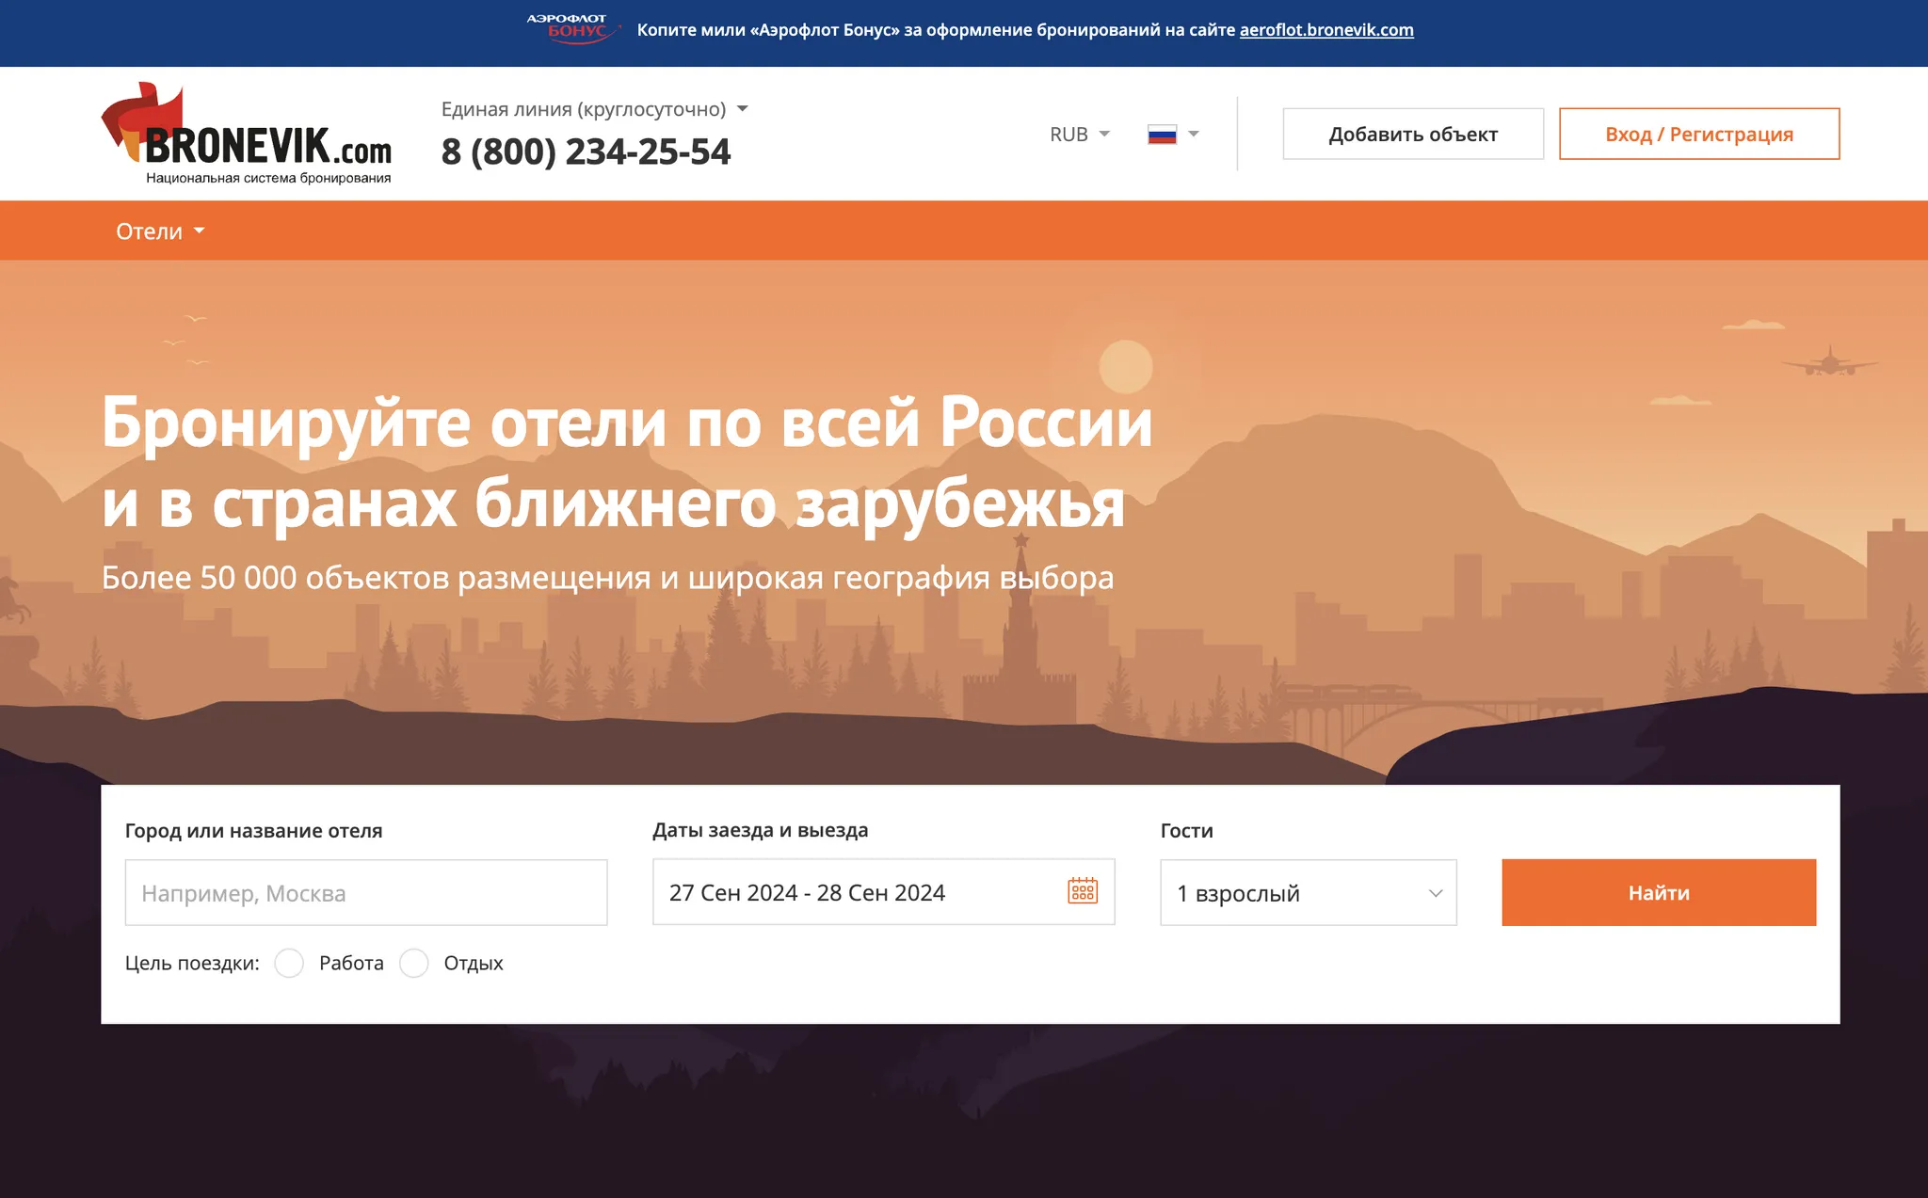Choose the Работа label option
Viewport: 1928px width, 1198px height.
pyautogui.click(x=351, y=963)
